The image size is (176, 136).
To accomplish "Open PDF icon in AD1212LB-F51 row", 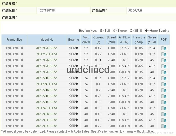I will [x=164, y=54].
